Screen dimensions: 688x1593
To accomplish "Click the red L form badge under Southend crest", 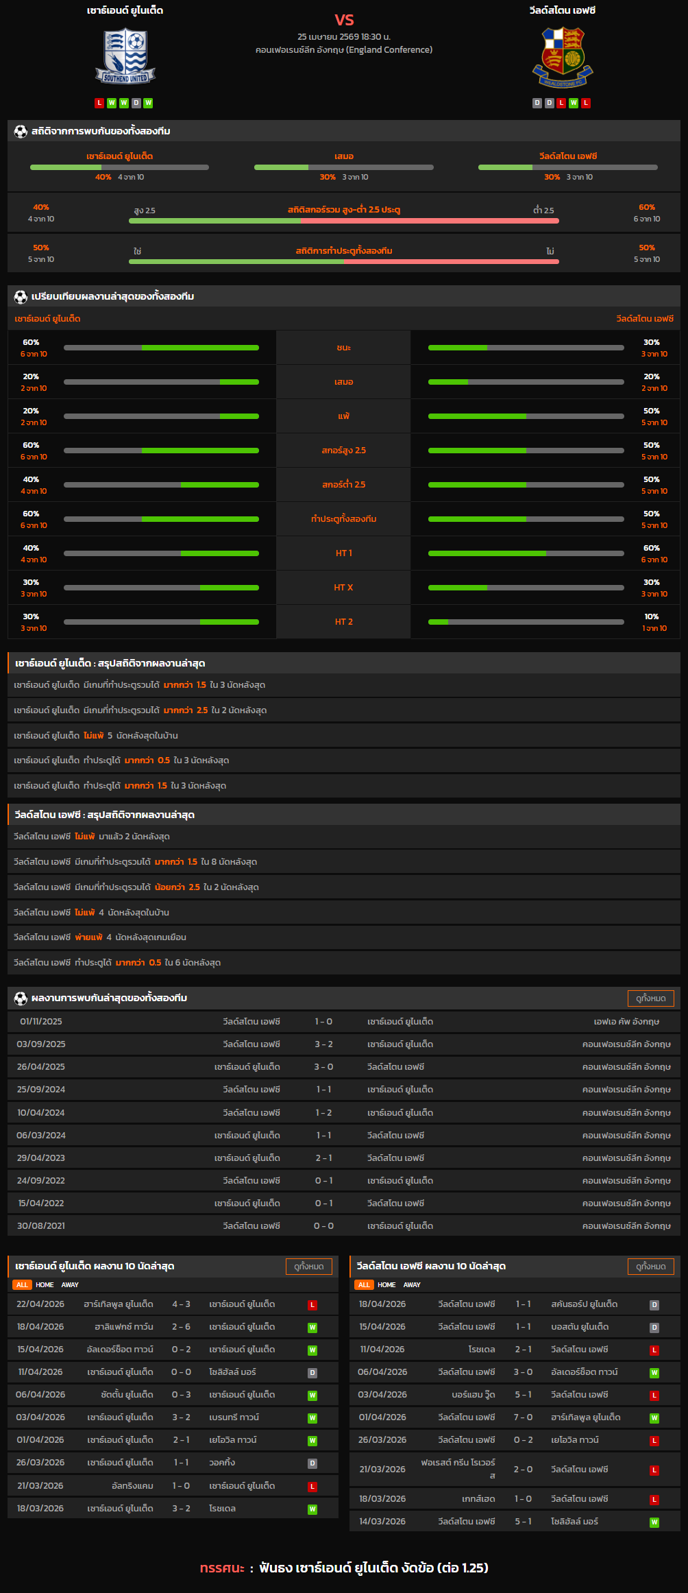I will click(x=99, y=103).
